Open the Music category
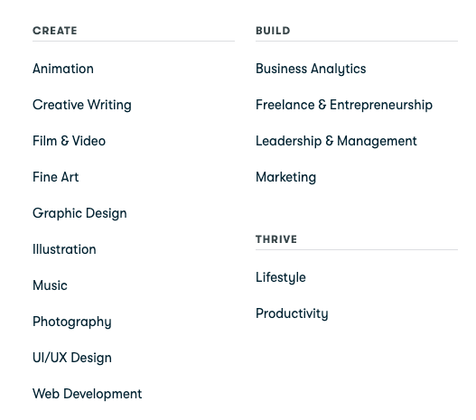This screenshot has width=476, height=420. (x=50, y=285)
